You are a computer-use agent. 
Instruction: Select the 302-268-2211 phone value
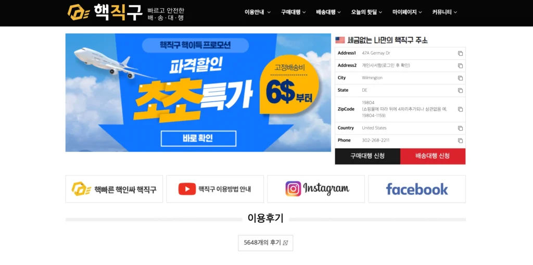(x=376, y=141)
